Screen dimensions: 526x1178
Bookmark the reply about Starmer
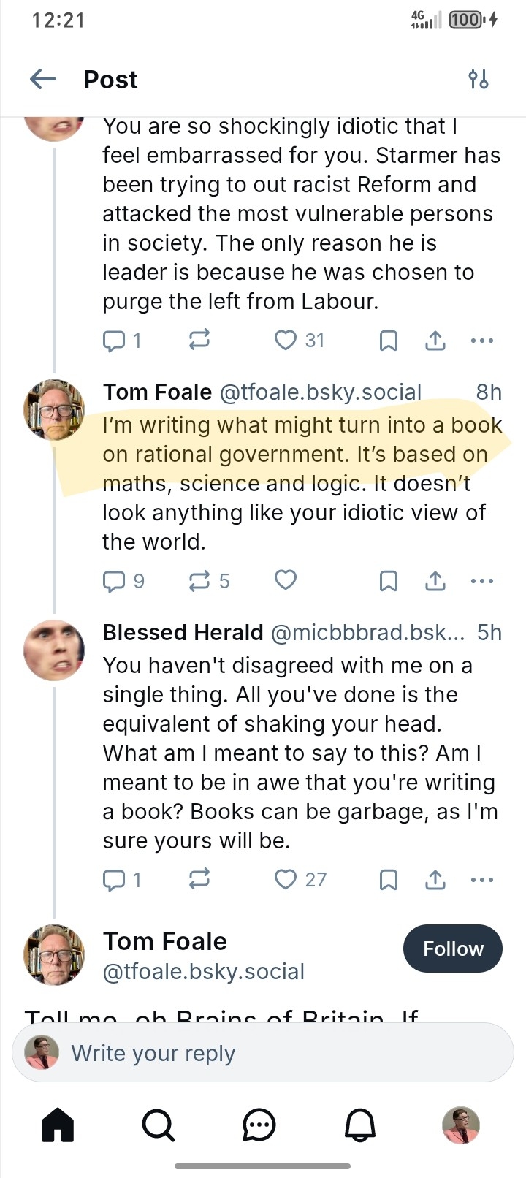(x=389, y=341)
